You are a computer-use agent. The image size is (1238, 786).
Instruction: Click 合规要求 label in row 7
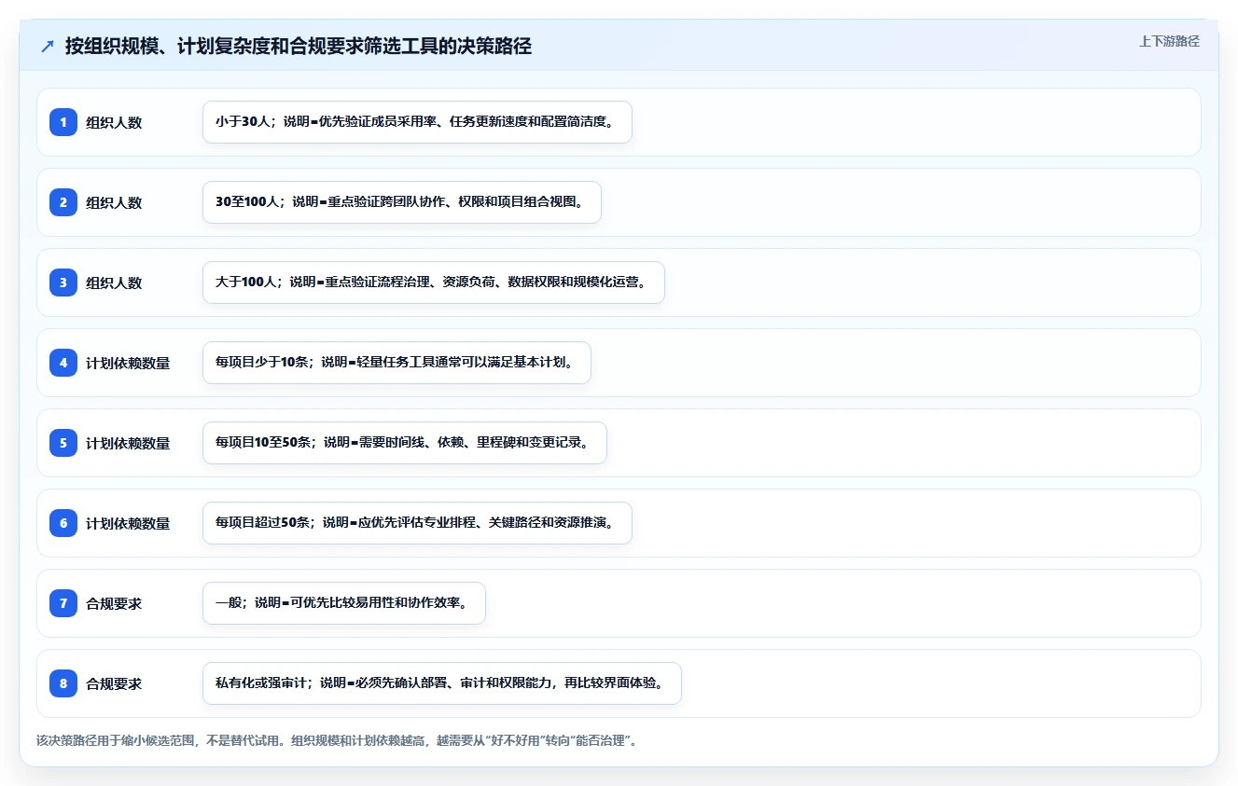(x=114, y=603)
